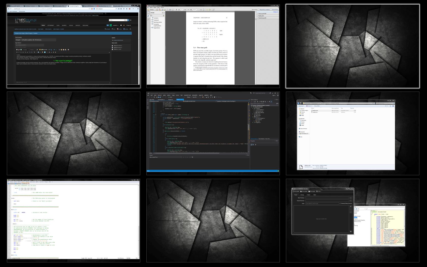Toggle italic in the forum post editor

(x=19, y=52)
